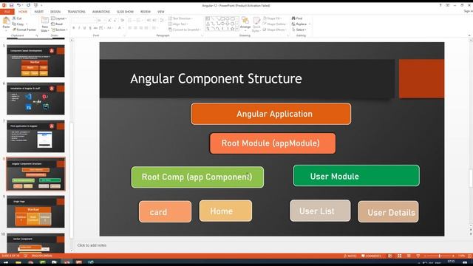Open Quick Styles gallery
This screenshot has width=473, height=266.
pyautogui.click(x=256, y=24)
